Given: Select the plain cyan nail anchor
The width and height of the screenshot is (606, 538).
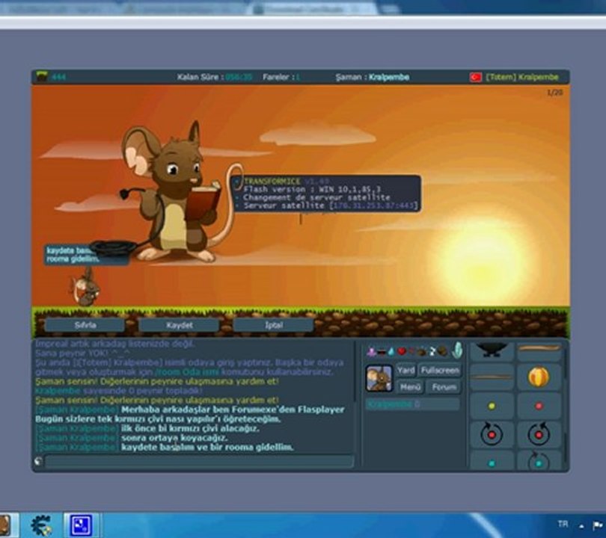Looking at the screenshot, I should click(492, 463).
